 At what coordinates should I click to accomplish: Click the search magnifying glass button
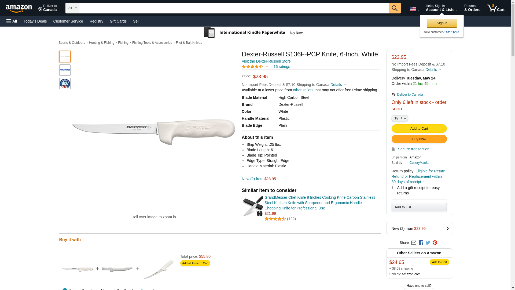(x=394, y=8)
